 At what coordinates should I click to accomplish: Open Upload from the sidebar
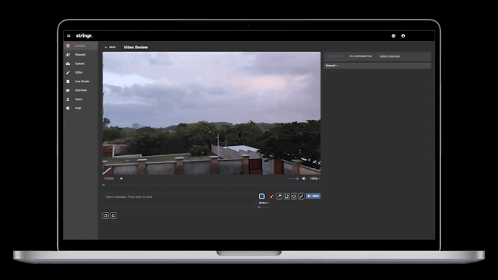tap(81, 64)
